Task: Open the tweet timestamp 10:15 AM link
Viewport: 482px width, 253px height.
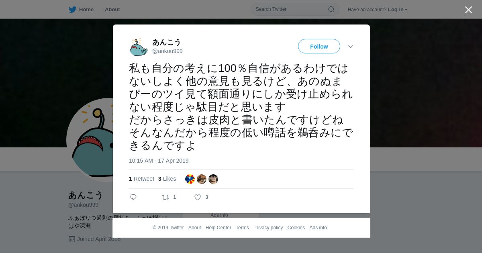Action: 159,161
